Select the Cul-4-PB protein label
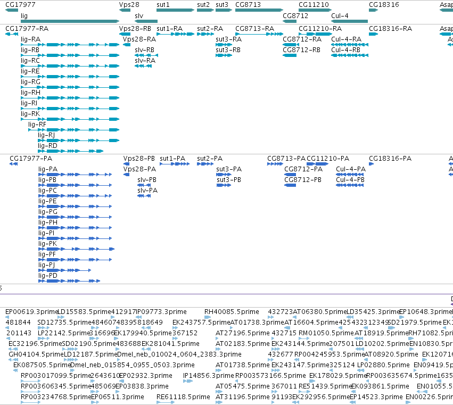Image resolution: width=453 pixels, height=405 pixels. coord(351,180)
